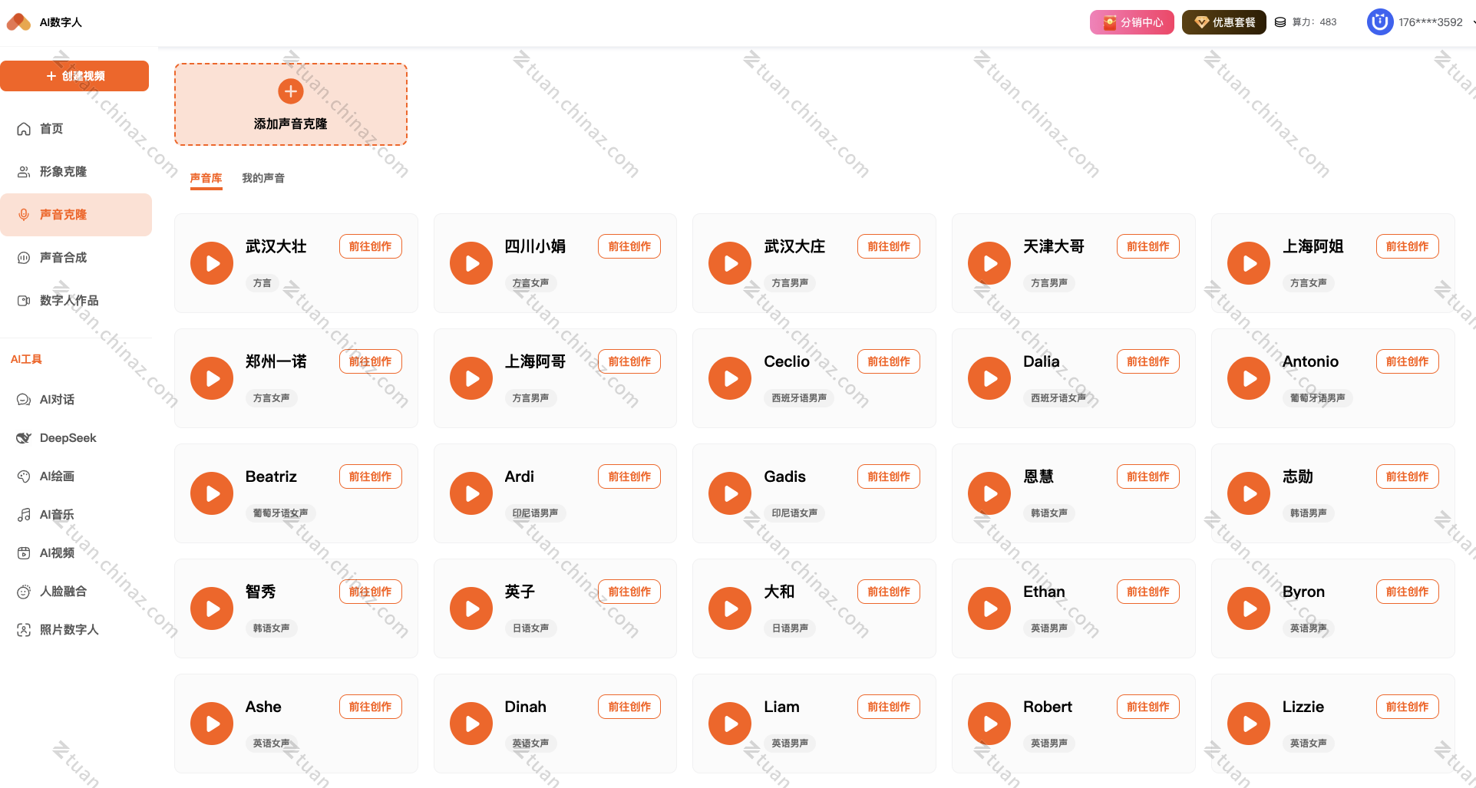Play the 郑州一诺 voice sample
Viewport: 1476px width, 788px height.
click(212, 378)
